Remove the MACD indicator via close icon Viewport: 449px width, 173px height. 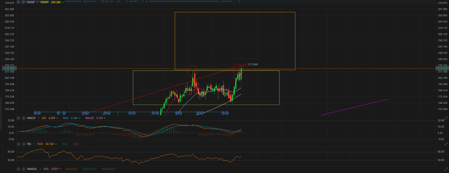click(x=24, y=118)
